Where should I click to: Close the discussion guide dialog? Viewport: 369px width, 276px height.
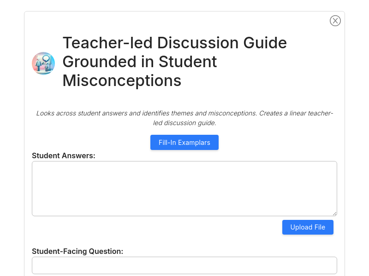pyautogui.click(x=335, y=21)
